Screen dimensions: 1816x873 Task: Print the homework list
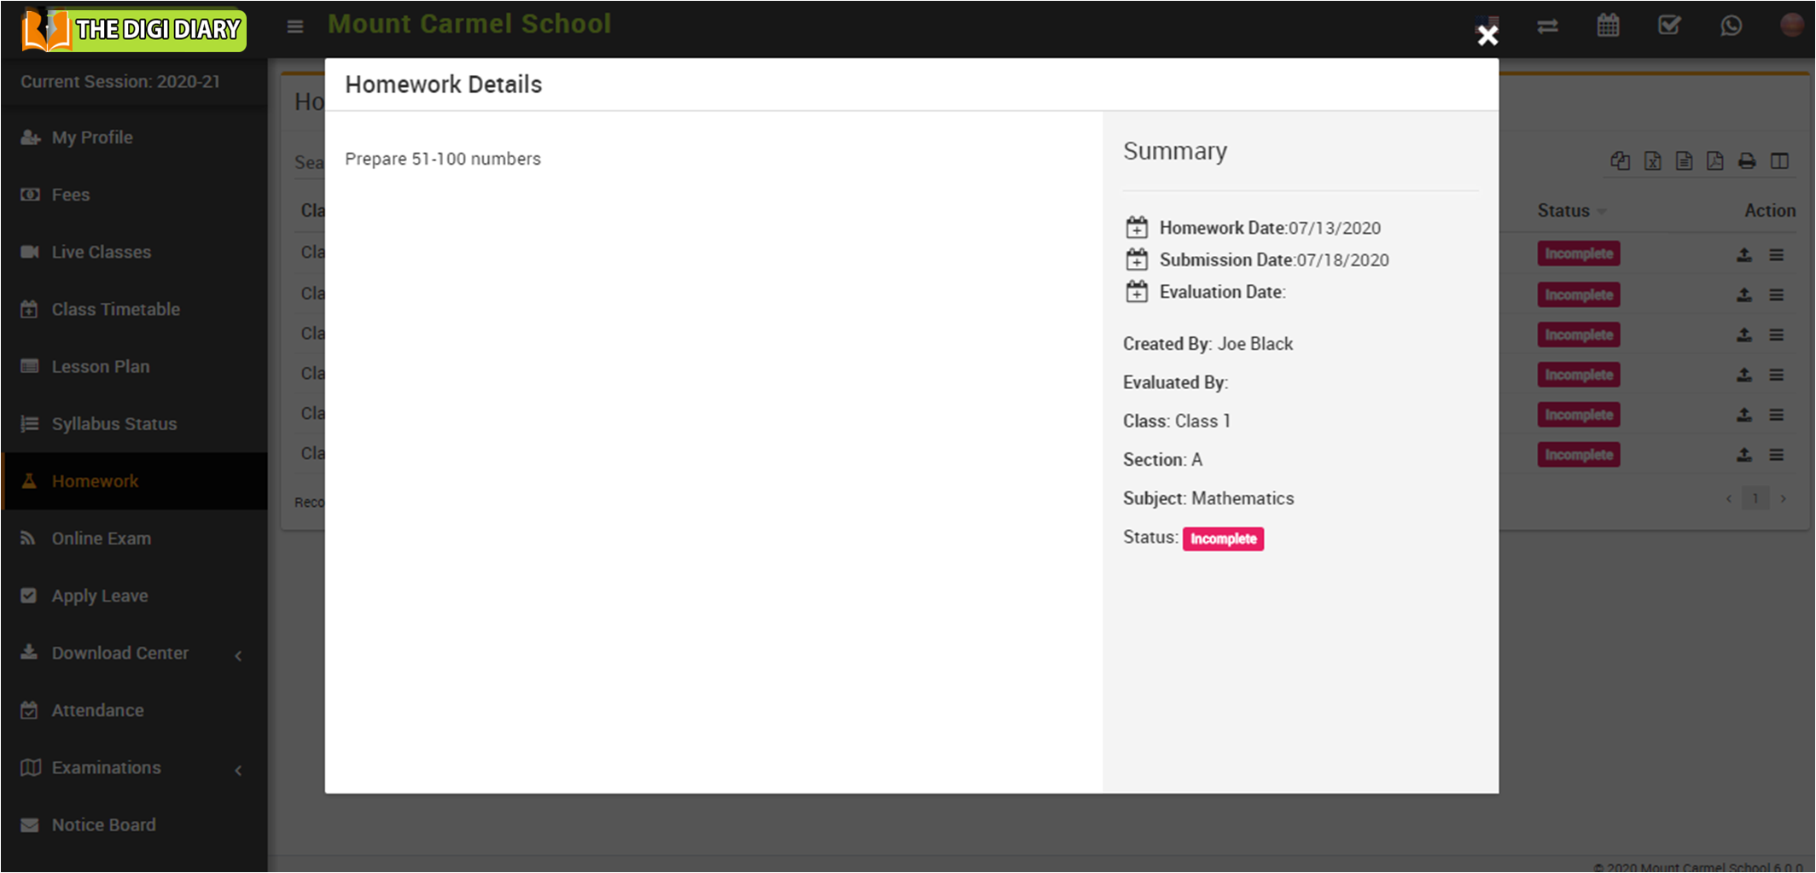click(x=1747, y=161)
